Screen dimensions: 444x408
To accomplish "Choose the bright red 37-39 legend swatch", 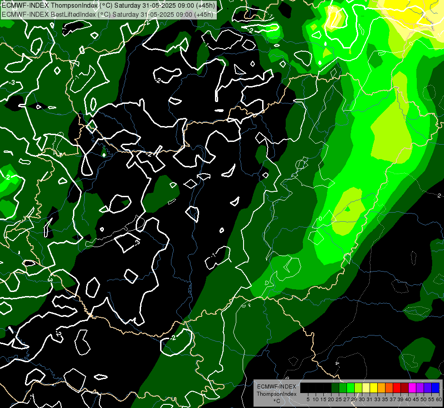I will [x=397, y=388].
